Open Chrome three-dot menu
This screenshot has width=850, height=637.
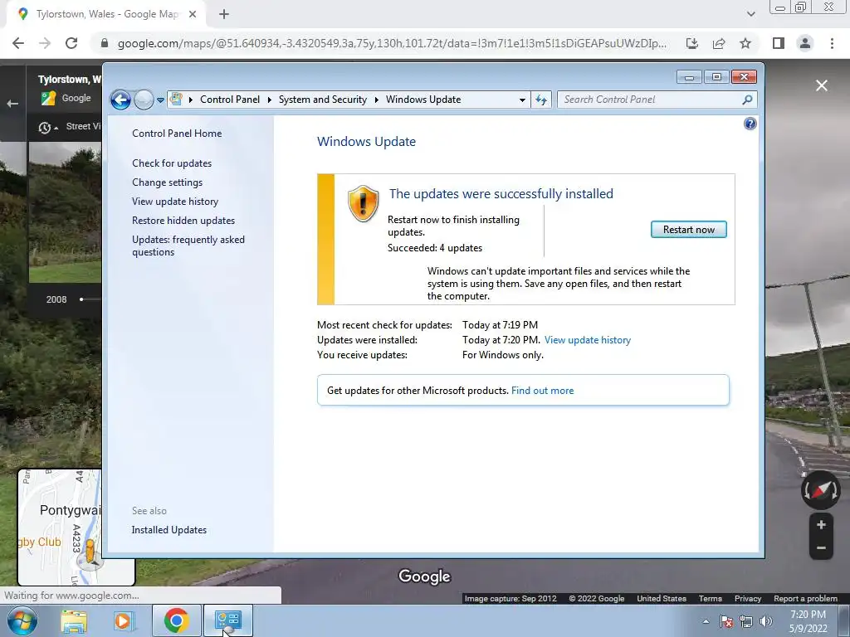(x=832, y=43)
